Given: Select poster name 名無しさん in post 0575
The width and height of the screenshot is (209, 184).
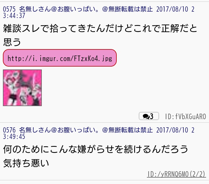Looking at the screenshot, I should click(x=35, y=9).
